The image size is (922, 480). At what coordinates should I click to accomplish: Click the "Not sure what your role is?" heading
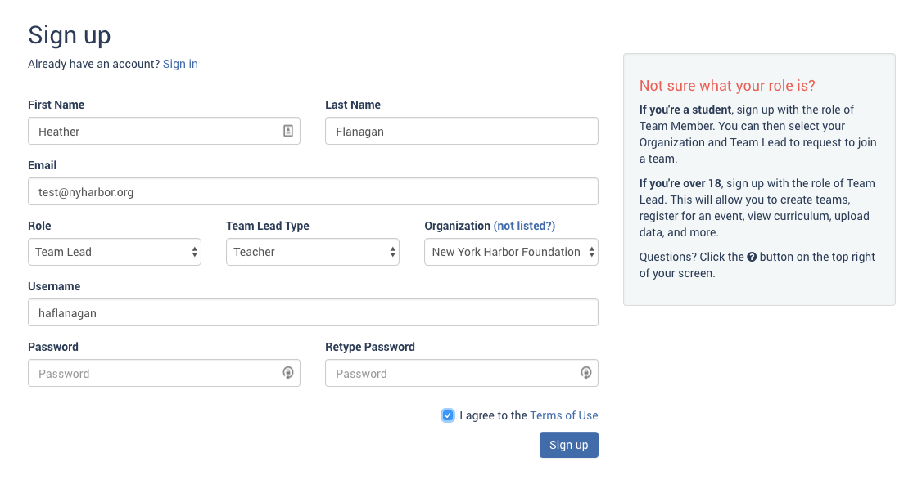pos(727,86)
